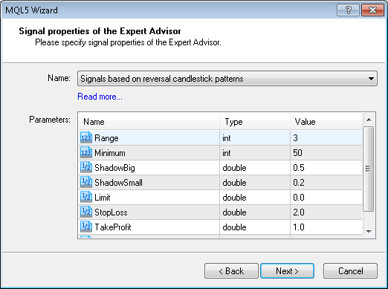Click the Name column header
388x289 pixels.
point(149,122)
